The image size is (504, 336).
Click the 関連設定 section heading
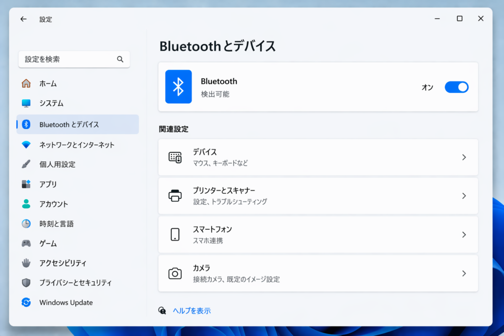click(174, 129)
